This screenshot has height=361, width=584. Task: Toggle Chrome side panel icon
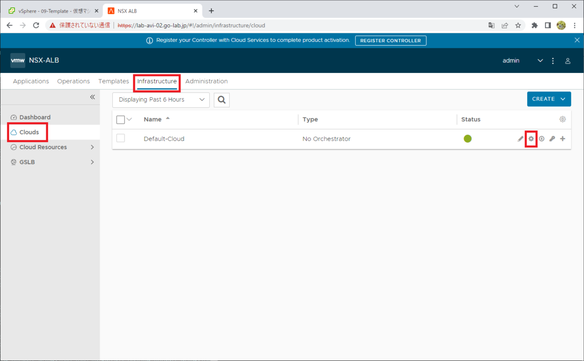click(x=547, y=25)
